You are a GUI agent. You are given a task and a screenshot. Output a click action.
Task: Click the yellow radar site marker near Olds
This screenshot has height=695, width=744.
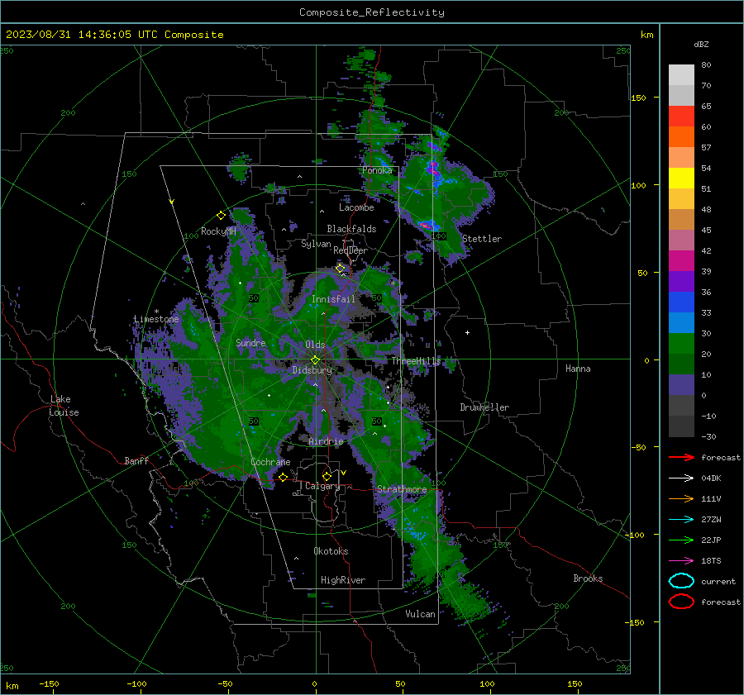coord(315,359)
